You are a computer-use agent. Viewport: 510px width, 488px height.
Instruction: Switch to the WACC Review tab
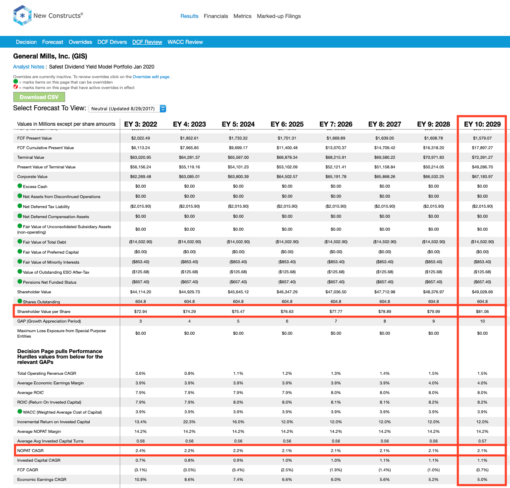(185, 42)
